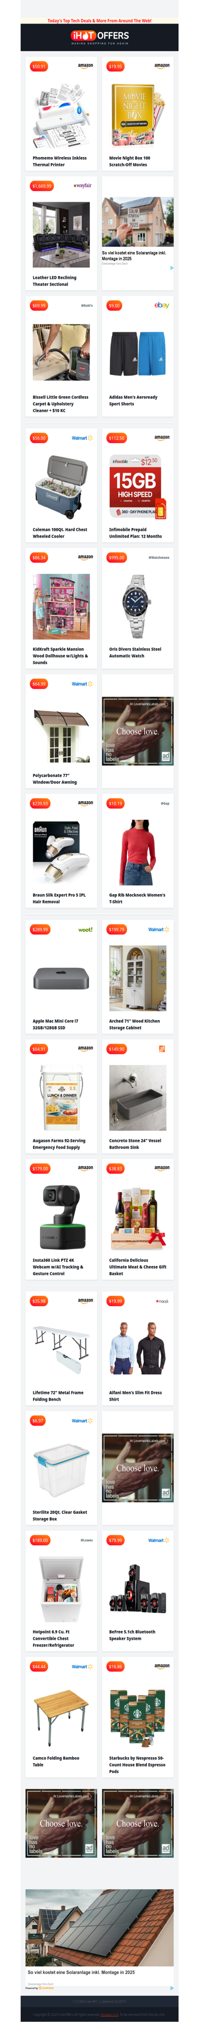The image size is (223, 2022).
Task: Click the iHot Offers logo in header
Action: [99, 36]
